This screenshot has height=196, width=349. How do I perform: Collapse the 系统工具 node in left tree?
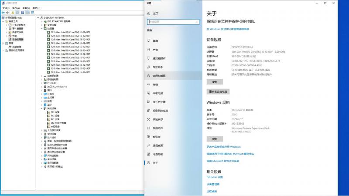pyautogui.click(x=3, y=21)
